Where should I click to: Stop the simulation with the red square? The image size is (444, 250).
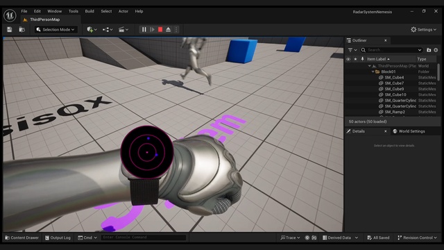[160, 29]
